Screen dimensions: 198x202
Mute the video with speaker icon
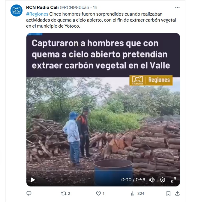(x=152, y=180)
